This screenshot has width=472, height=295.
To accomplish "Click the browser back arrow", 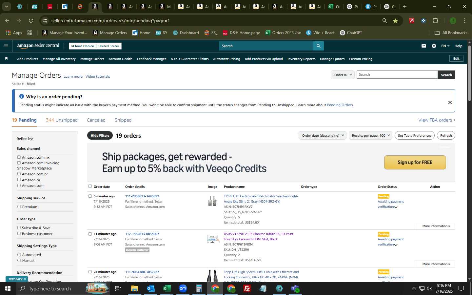I will (x=7, y=21).
